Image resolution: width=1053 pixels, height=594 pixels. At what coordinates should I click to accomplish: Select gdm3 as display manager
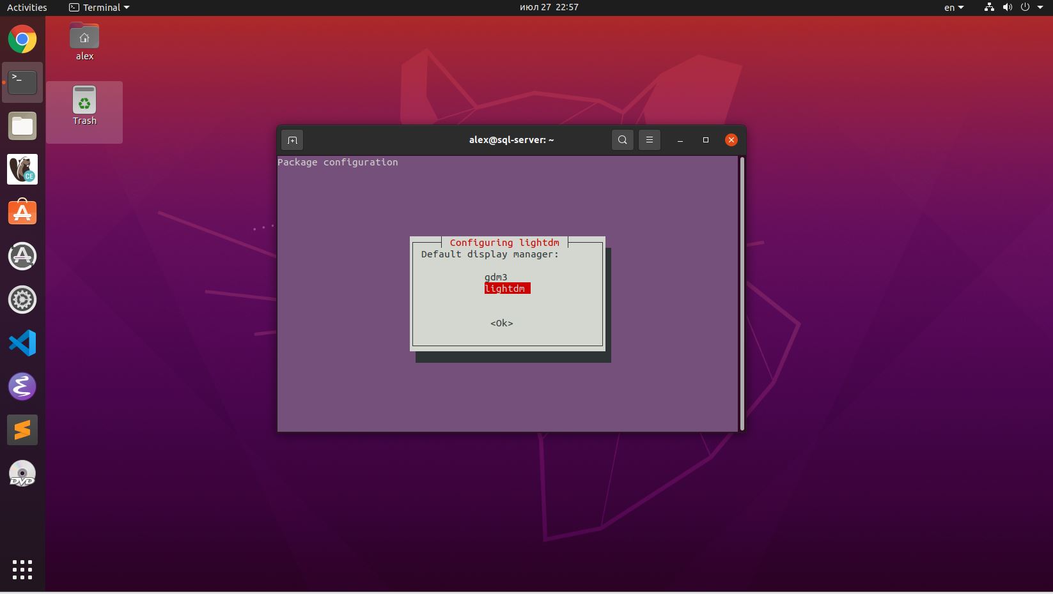[x=496, y=277]
